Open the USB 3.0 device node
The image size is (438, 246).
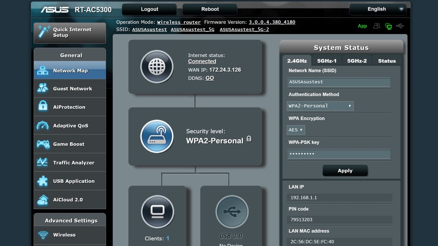[x=232, y=212]
